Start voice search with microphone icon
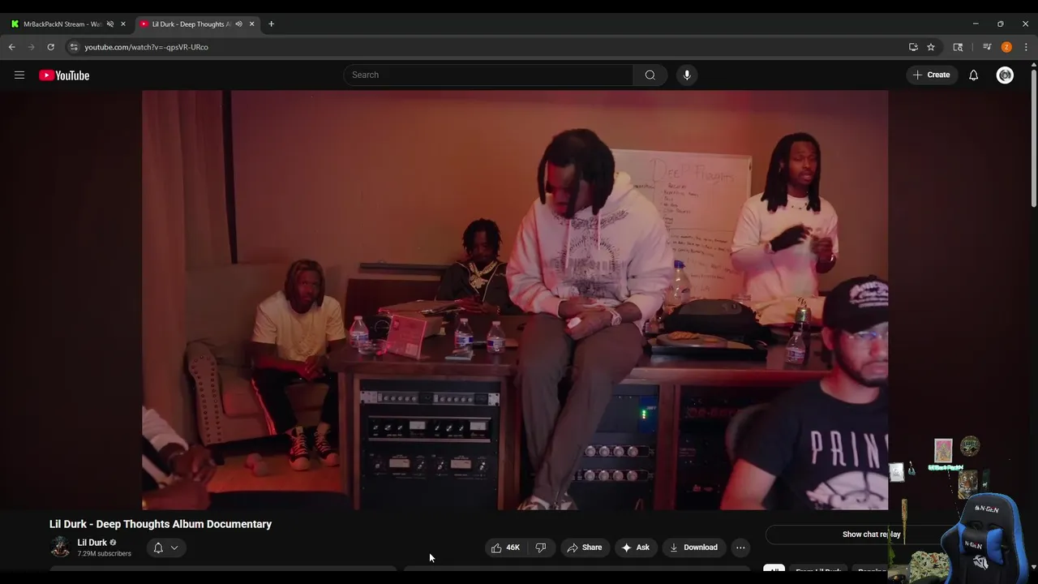 coord(687,75)
